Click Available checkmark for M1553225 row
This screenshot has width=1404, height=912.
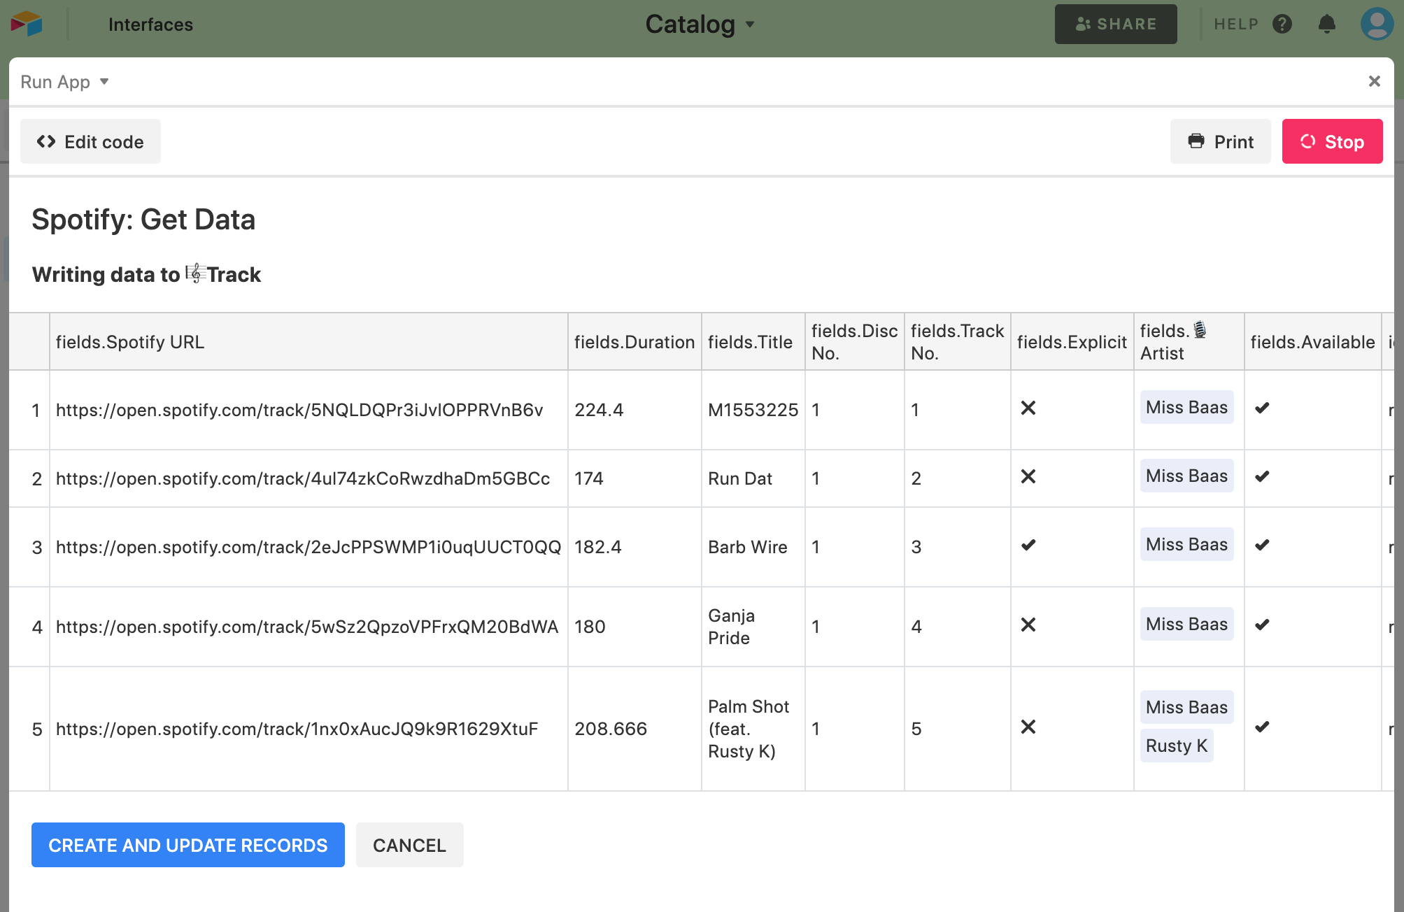click(x=1261, y=408)
